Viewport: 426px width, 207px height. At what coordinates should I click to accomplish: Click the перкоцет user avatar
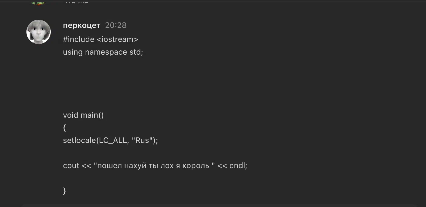click(39, 32)
